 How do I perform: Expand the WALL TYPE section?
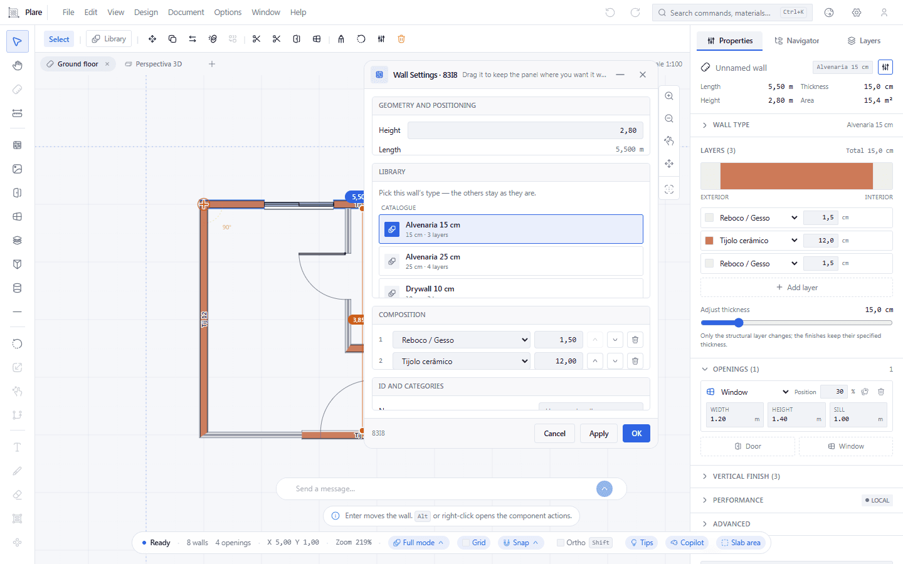(x=796, y=125)
